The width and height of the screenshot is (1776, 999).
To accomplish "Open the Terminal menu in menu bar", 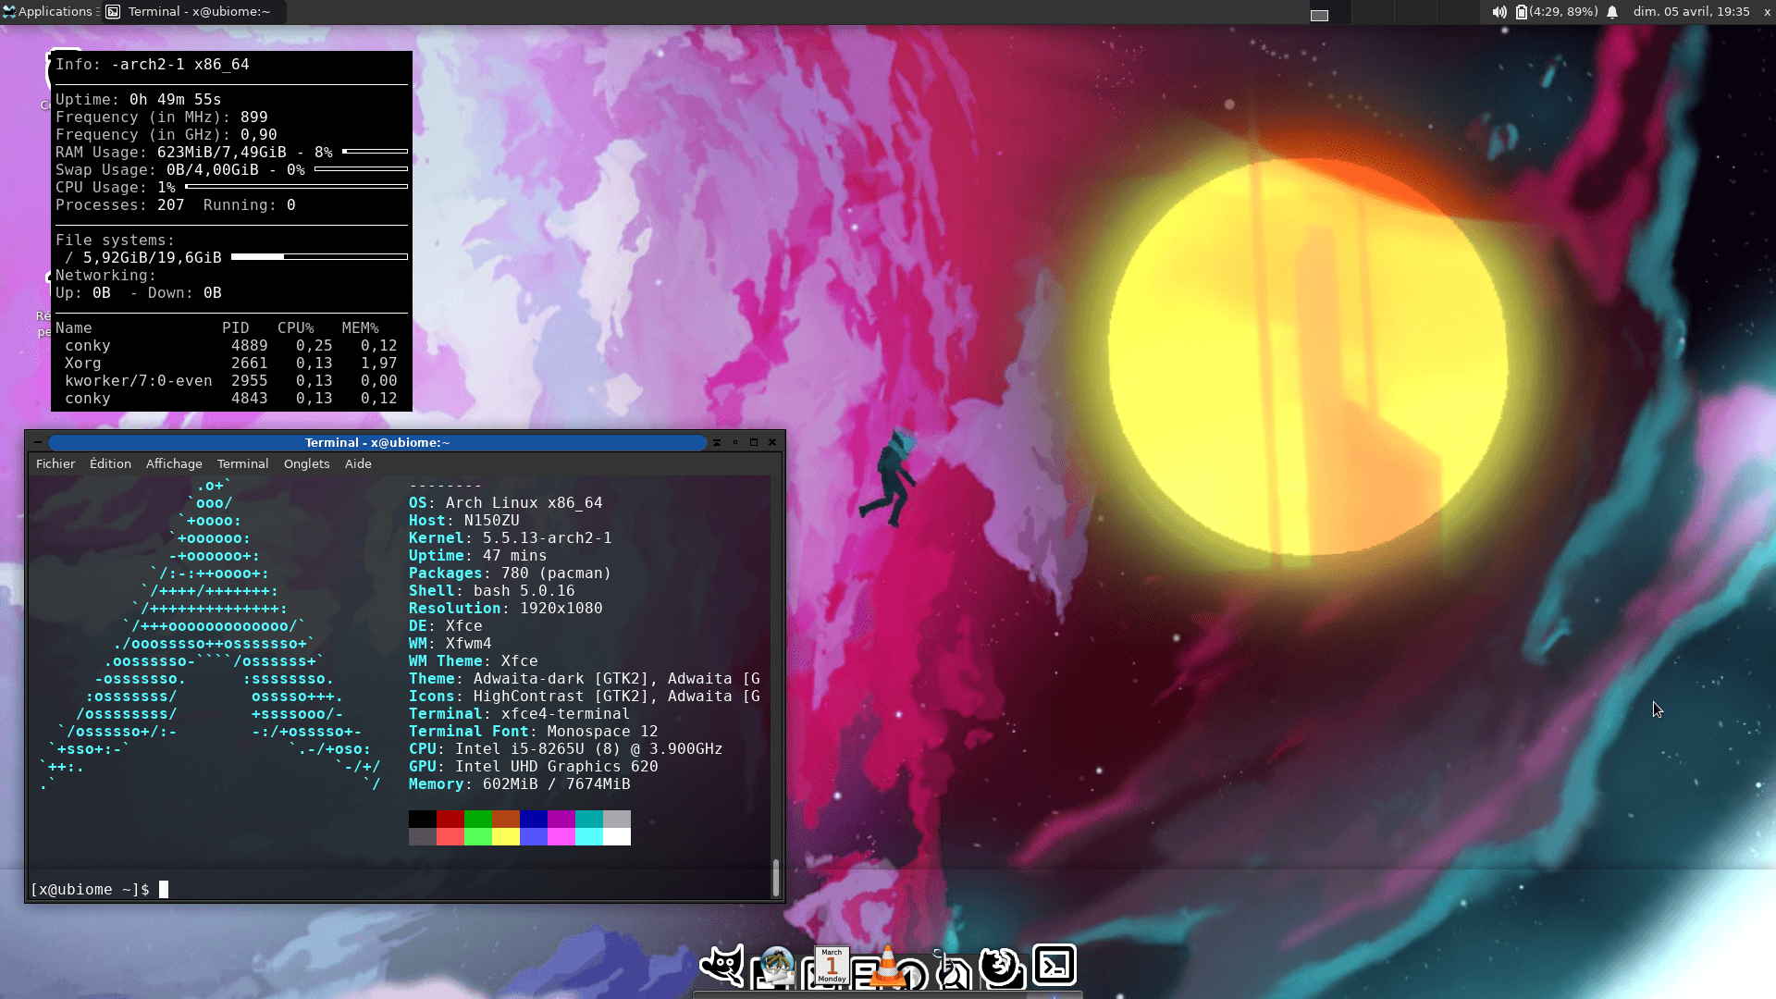I will pyautogui.click(x=242, y=463).
